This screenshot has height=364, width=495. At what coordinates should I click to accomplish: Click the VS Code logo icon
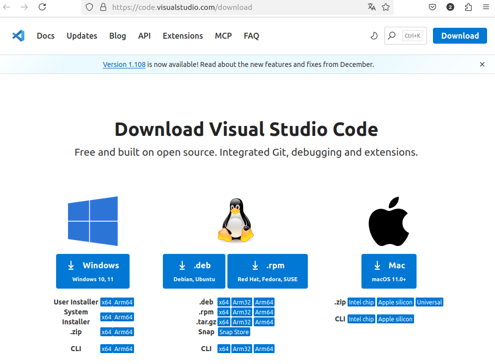tap(18, 36)
